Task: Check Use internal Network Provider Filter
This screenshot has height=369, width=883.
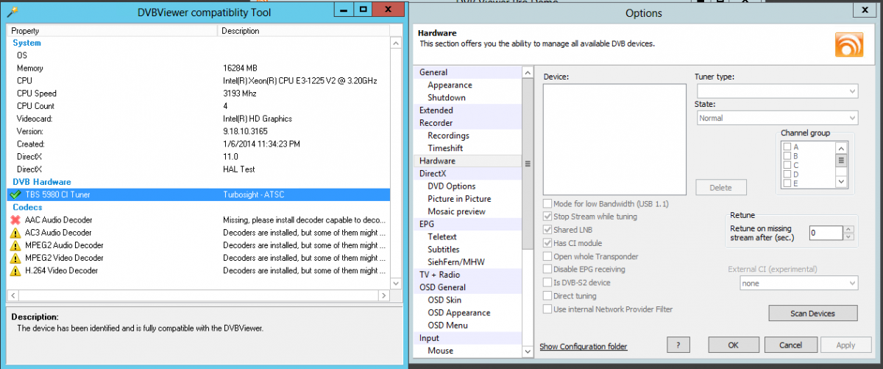Action: pyautogui.click(x=547, y=309)
